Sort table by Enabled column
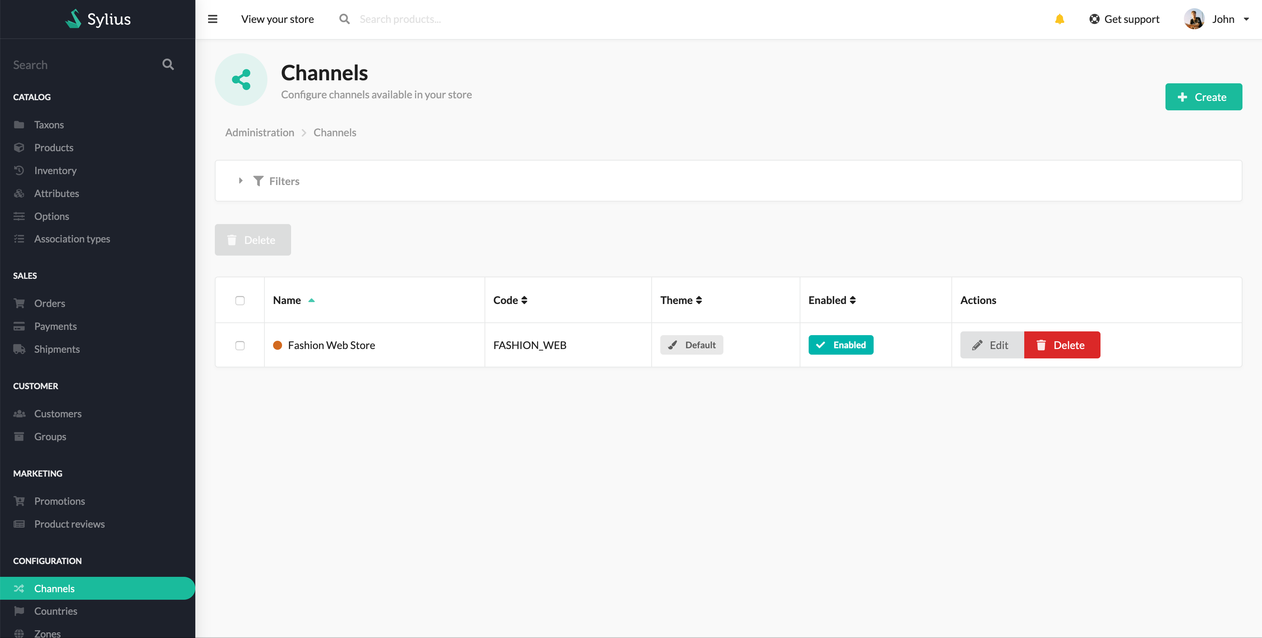The height and width of the screenshot is (638, 1262). [x=832, y=300]
